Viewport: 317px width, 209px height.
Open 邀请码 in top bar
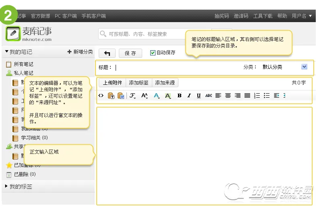241,16
